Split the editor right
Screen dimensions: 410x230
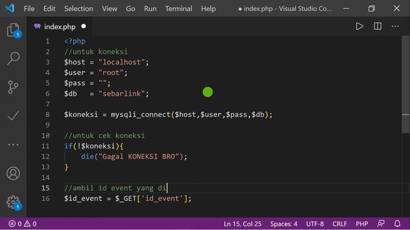click(x=377, y=26)
